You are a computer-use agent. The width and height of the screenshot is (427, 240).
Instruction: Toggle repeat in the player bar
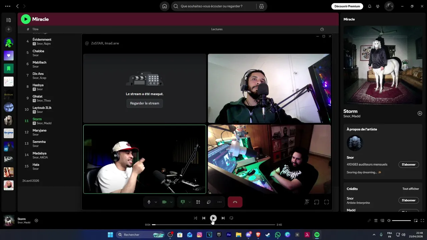click(x=231, y=218)
